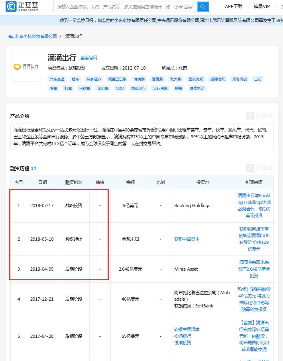Select the 百度系 tag
This screenshot has width=283, height=361.
coord(157,79)
